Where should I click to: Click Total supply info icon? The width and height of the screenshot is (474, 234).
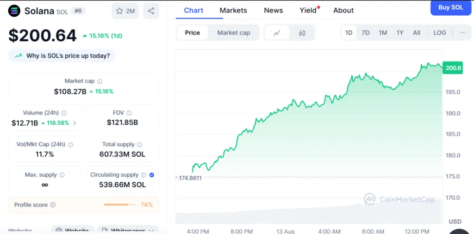click(140, 145)
